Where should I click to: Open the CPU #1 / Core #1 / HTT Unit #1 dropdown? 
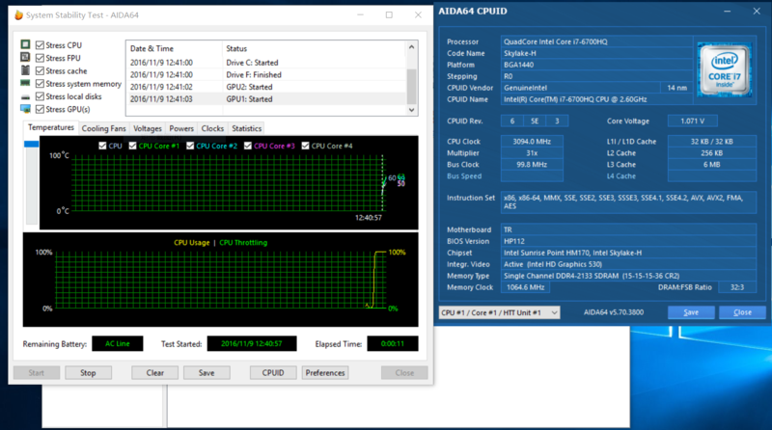point(499,312)
